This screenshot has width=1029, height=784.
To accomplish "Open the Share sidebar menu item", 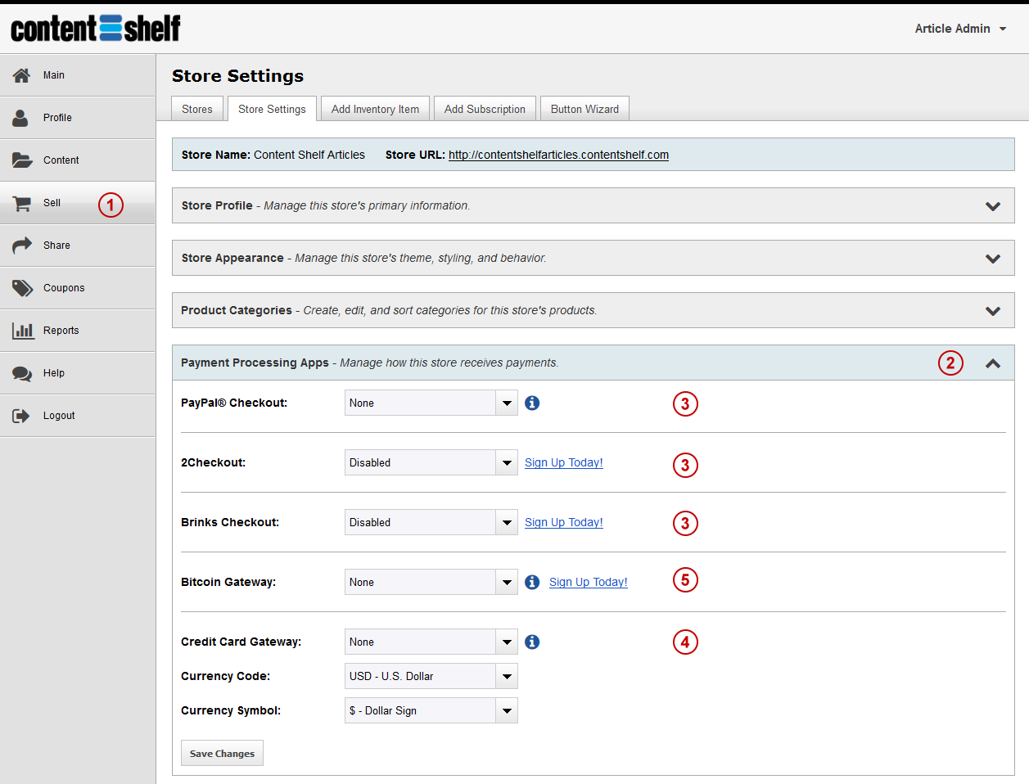I will coord(78,246).
